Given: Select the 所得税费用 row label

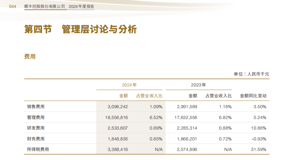Looking at the screenshot, I should click(38, 149).
